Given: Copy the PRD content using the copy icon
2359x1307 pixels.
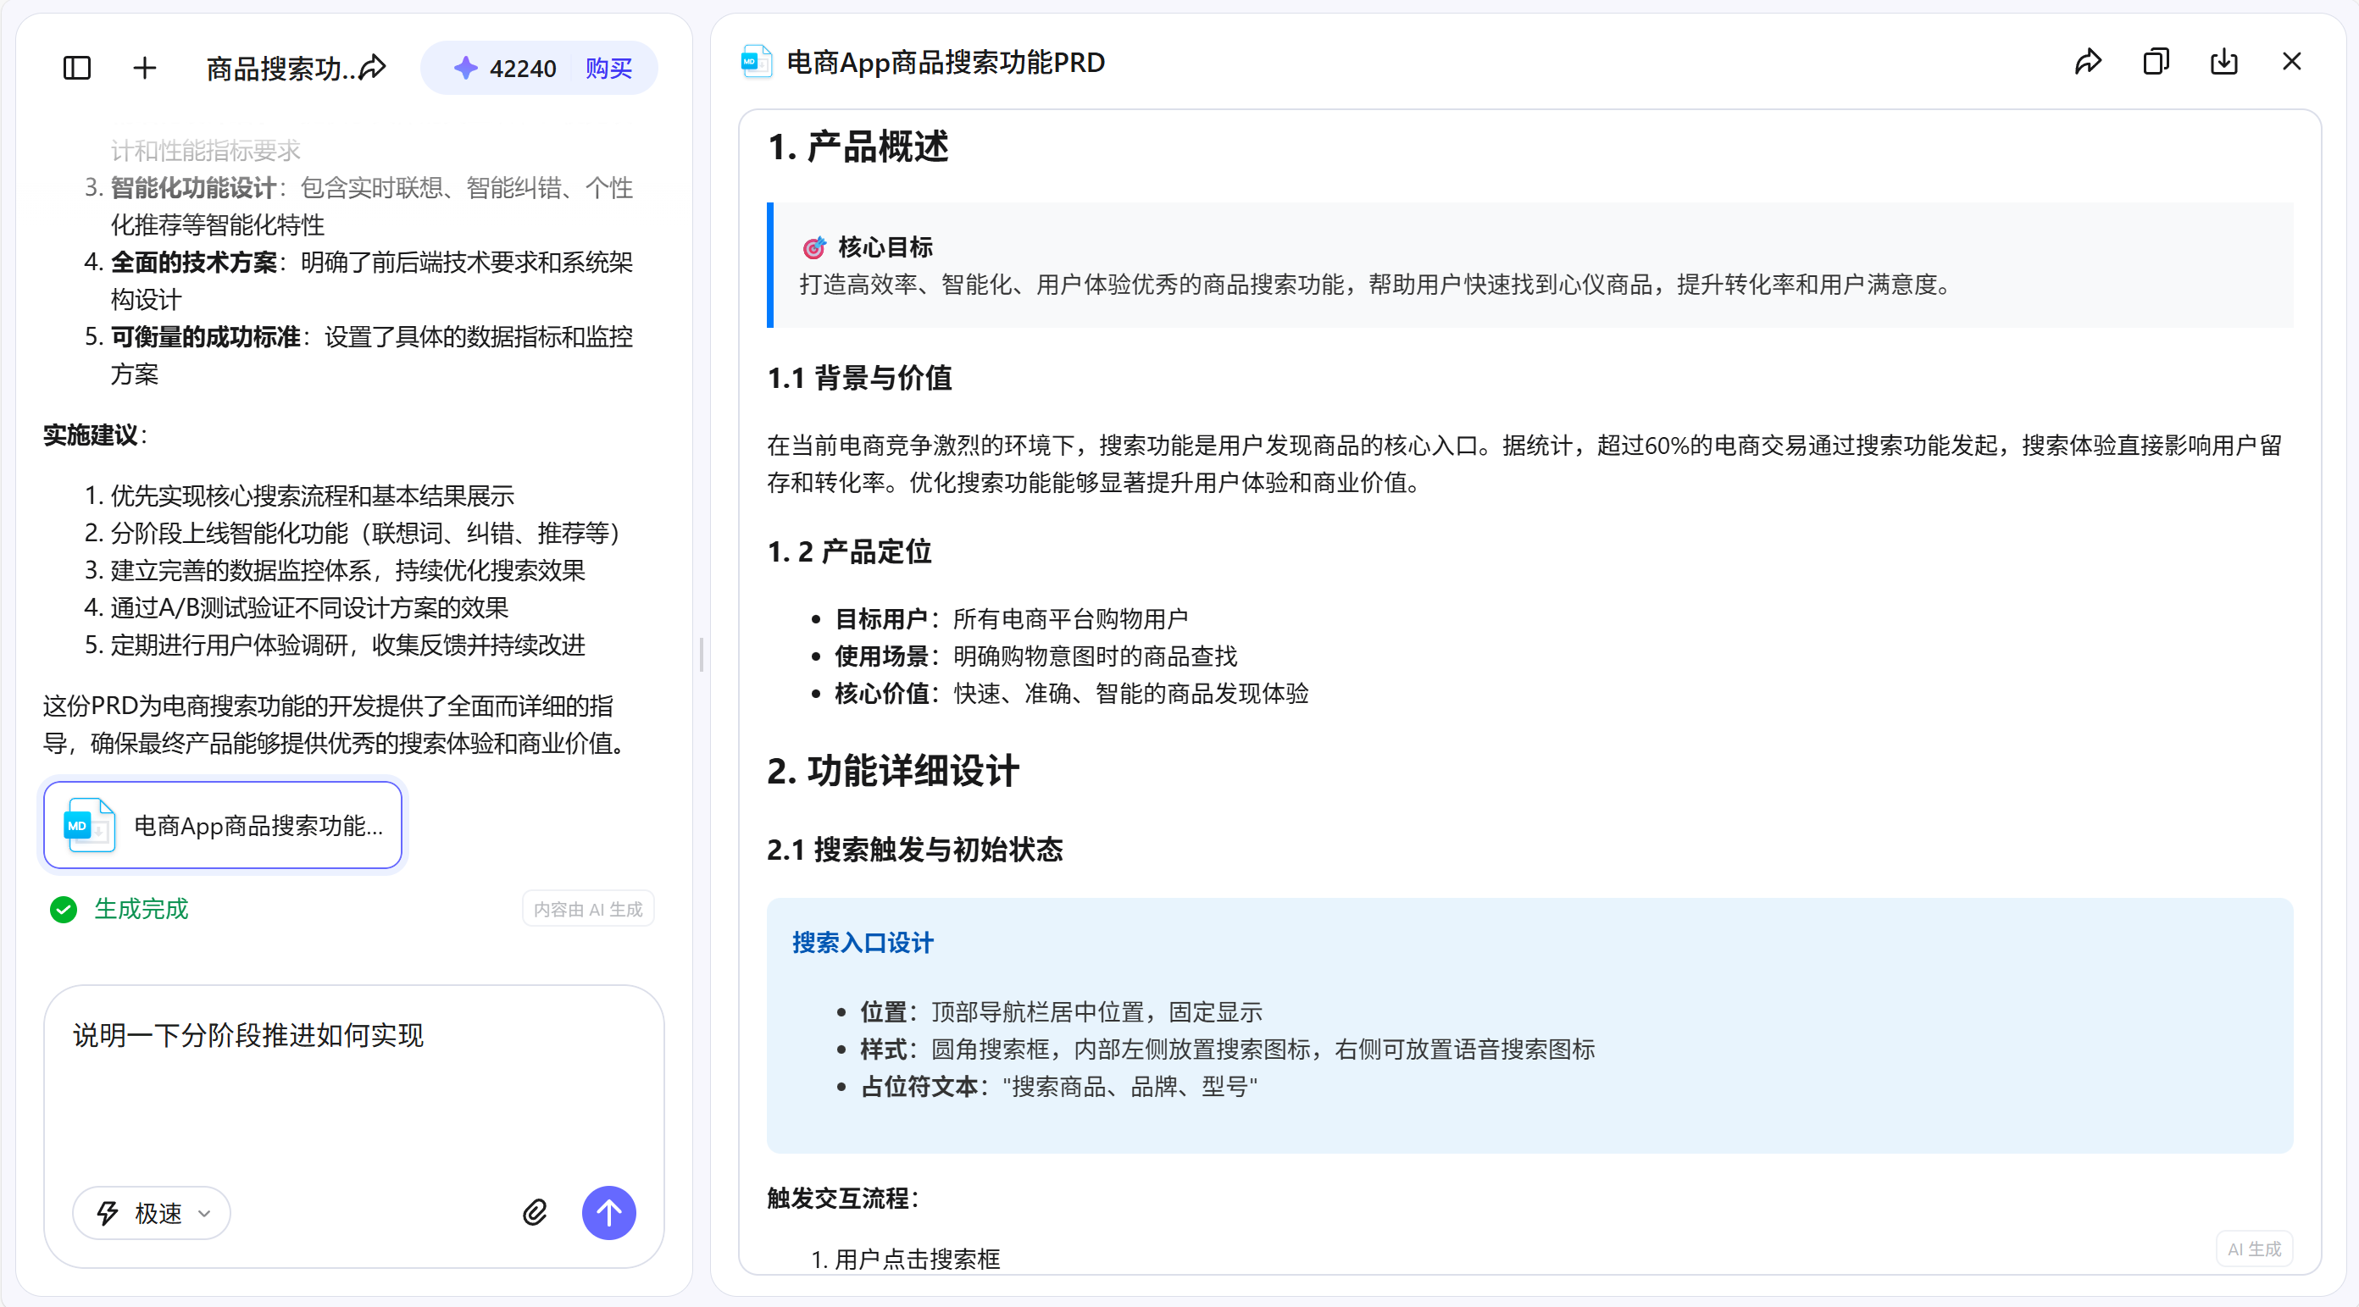Looking at the screenshot, I should coord(2156,61).
